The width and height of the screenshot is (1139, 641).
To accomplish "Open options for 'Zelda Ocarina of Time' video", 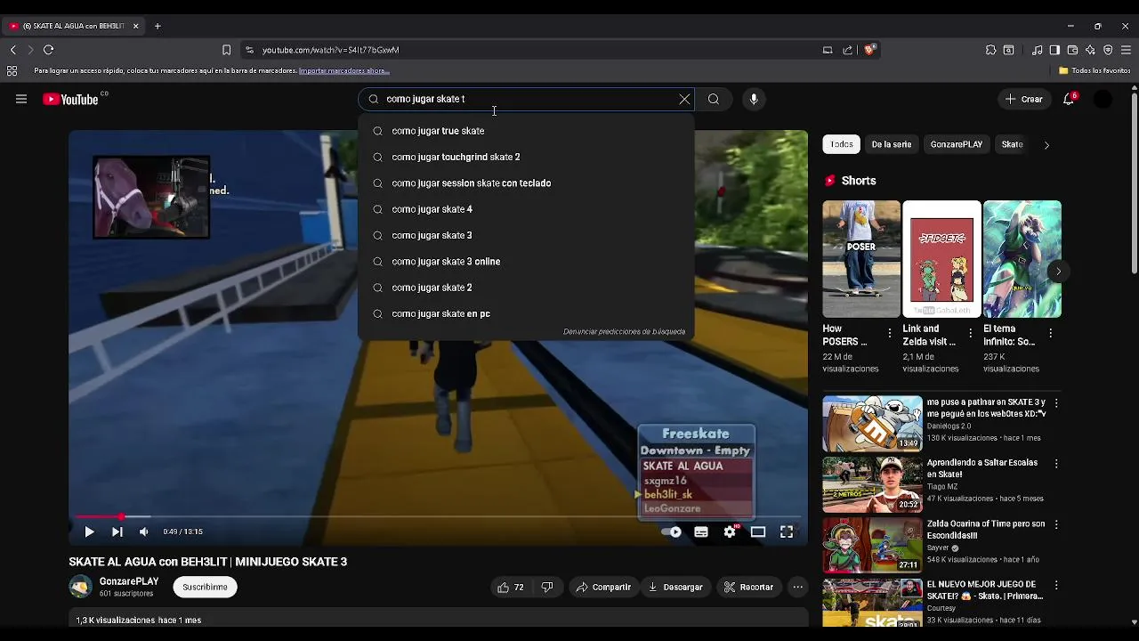I will click(1056, 525).
